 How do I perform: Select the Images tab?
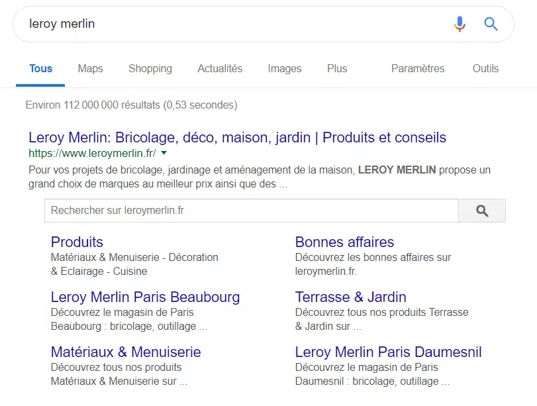pyautogui.click(x=285, y=69)
